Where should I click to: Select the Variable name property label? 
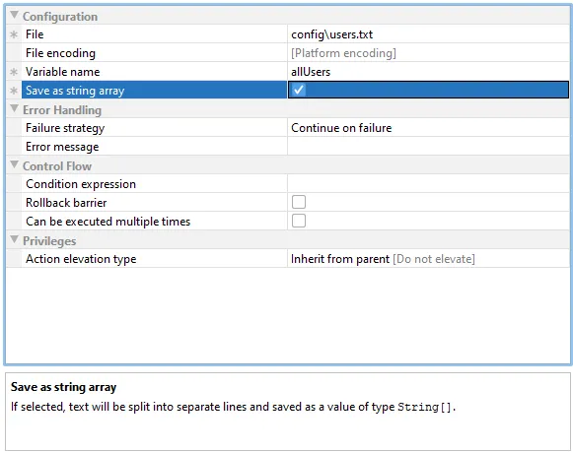click(x=62, y=72)
